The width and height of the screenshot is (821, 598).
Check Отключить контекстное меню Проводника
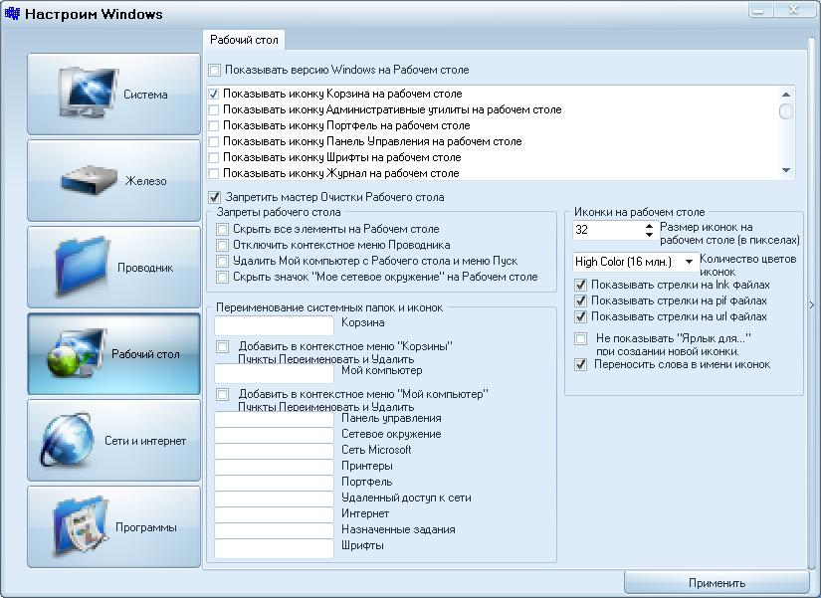[x=223, y=245]
